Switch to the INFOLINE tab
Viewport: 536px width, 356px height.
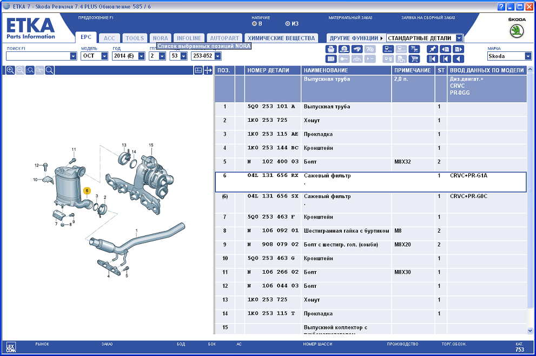(x=189, y=38)
